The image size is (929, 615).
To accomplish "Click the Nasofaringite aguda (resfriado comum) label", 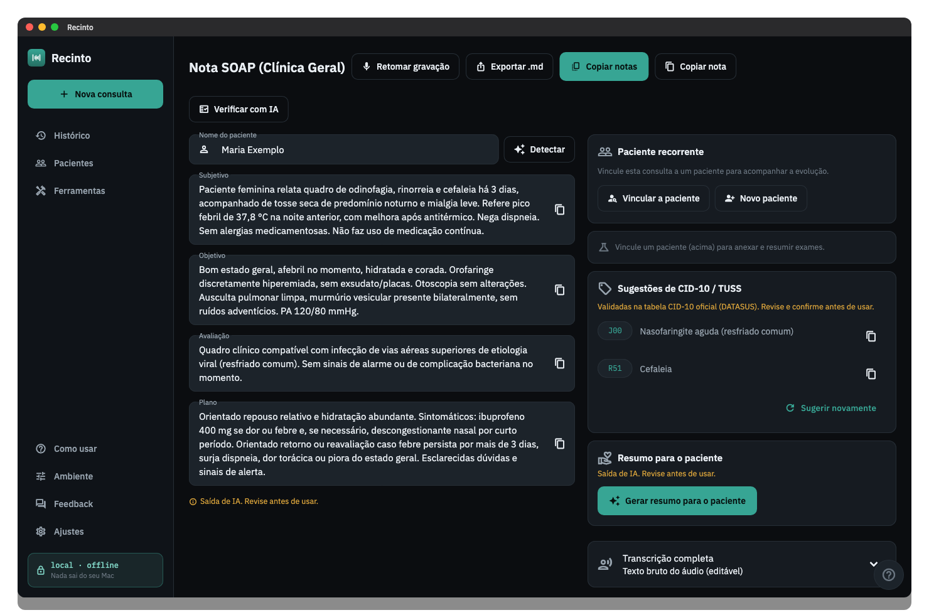I will point(716,331).
